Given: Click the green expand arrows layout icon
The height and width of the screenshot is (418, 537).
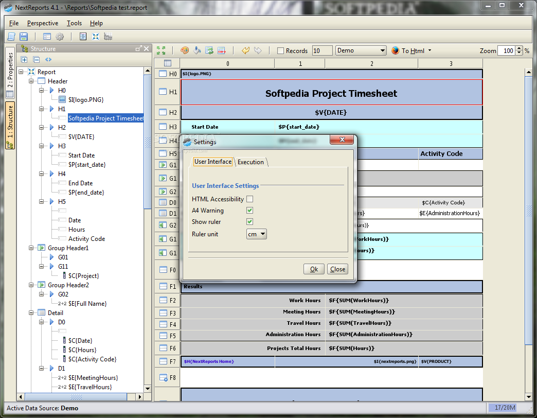Looking at the screenshot, I should tap(161, 50).
